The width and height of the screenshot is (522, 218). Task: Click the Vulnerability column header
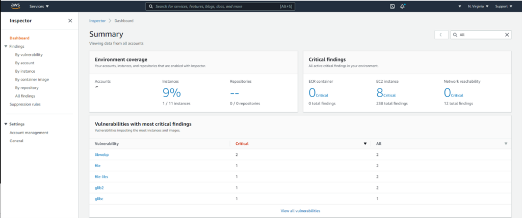coord(107,144)
